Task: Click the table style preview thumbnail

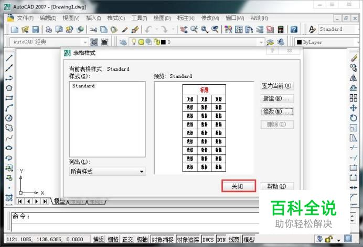Action: (x=204, y=128)
